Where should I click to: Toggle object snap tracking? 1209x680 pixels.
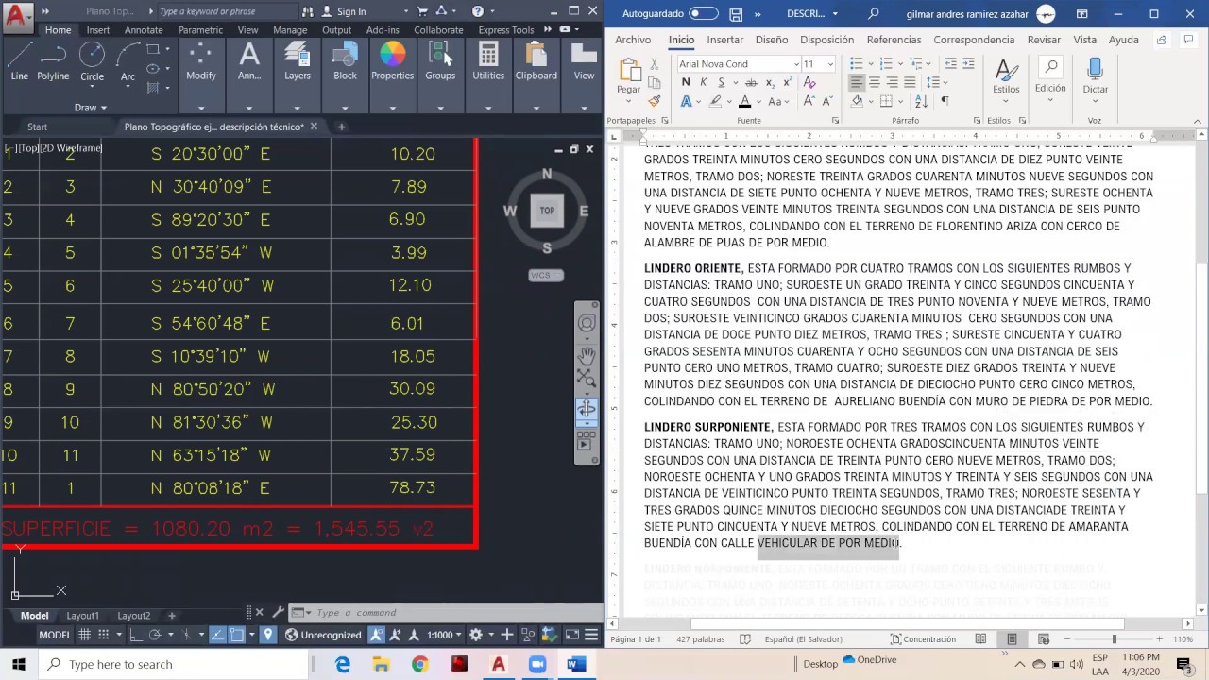pos(216,635)
